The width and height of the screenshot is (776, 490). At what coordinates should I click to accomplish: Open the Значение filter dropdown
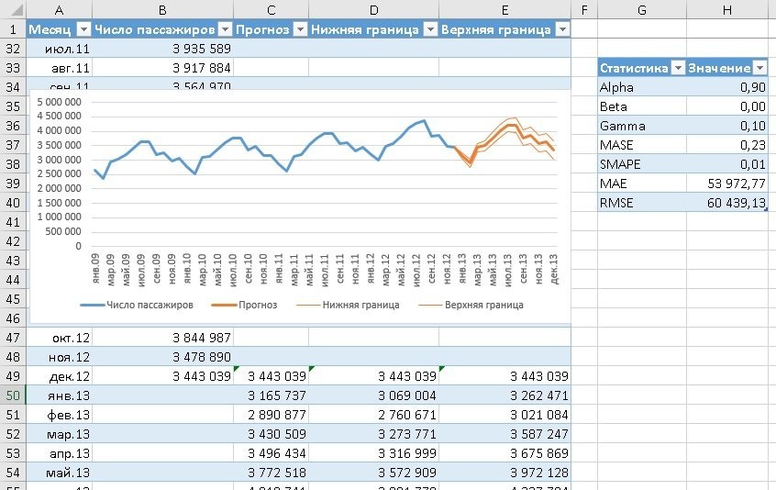(x=759, y=68)
